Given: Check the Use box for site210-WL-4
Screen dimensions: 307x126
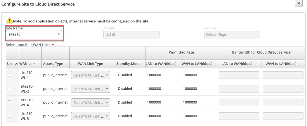Looking at the screenshot, I should tap(9, 102).
